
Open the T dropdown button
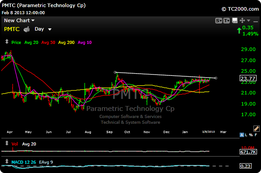pos(226,21)
